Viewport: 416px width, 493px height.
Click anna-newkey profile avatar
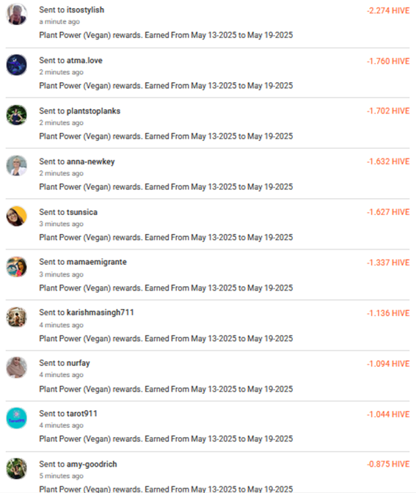click(17, 166)
